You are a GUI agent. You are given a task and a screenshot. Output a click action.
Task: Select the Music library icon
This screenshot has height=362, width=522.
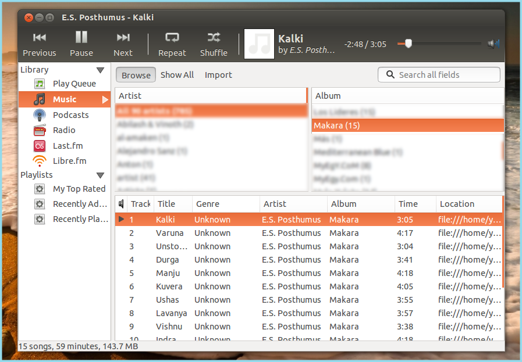coord(40,99)
